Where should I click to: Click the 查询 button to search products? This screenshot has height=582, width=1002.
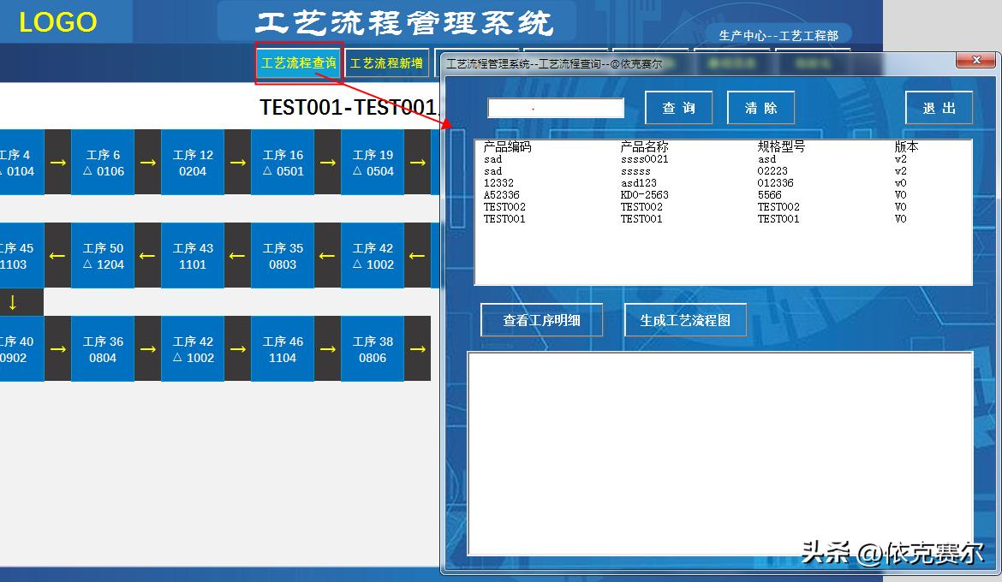(x=678, y=107)
